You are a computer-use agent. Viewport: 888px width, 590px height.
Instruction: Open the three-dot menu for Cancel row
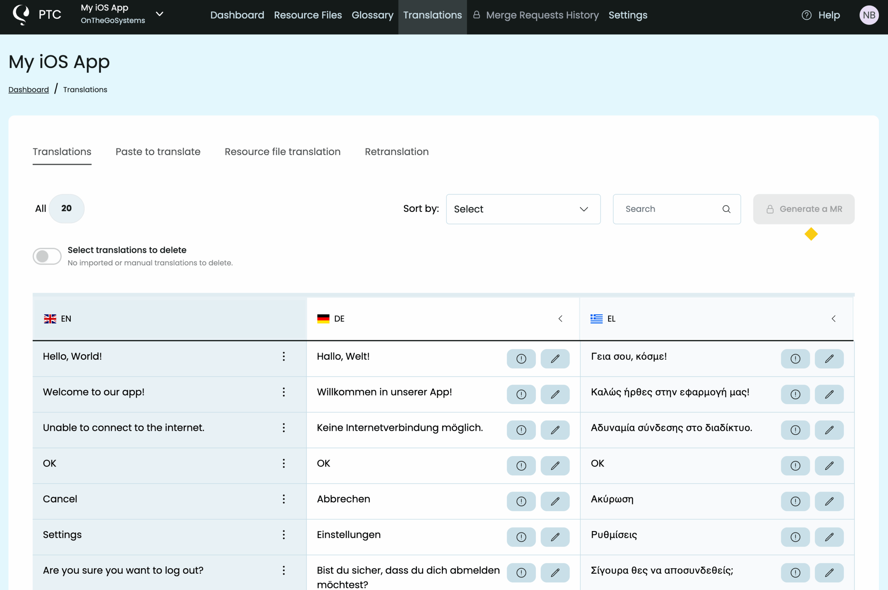coord(284,499)
